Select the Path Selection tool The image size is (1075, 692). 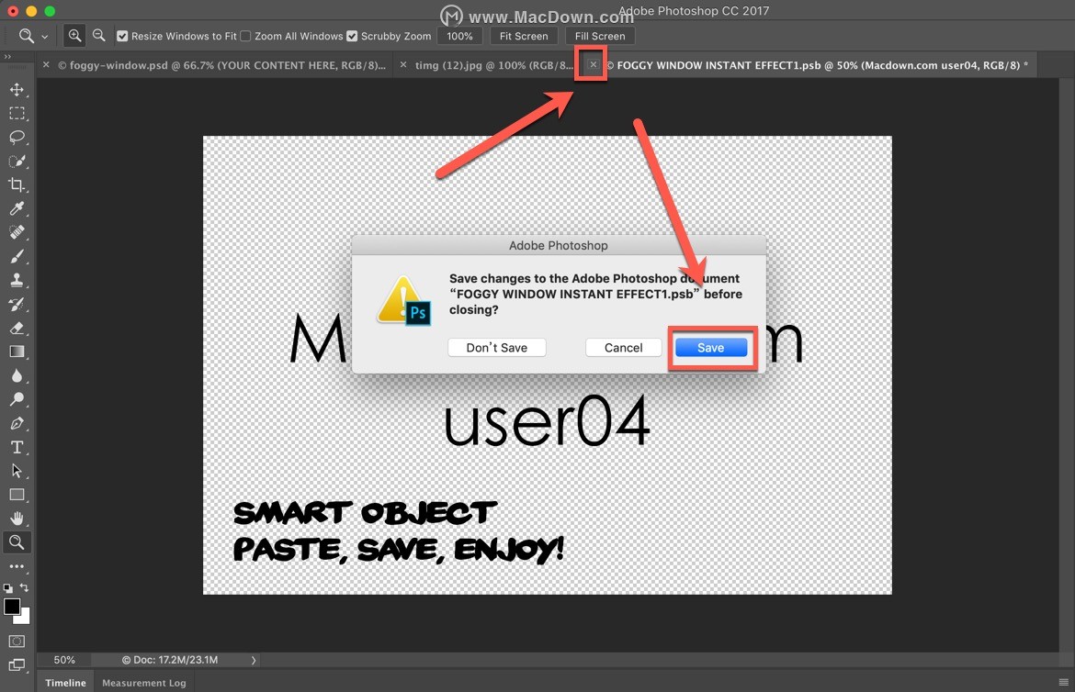pyautogui.click(x=17, y=471)
